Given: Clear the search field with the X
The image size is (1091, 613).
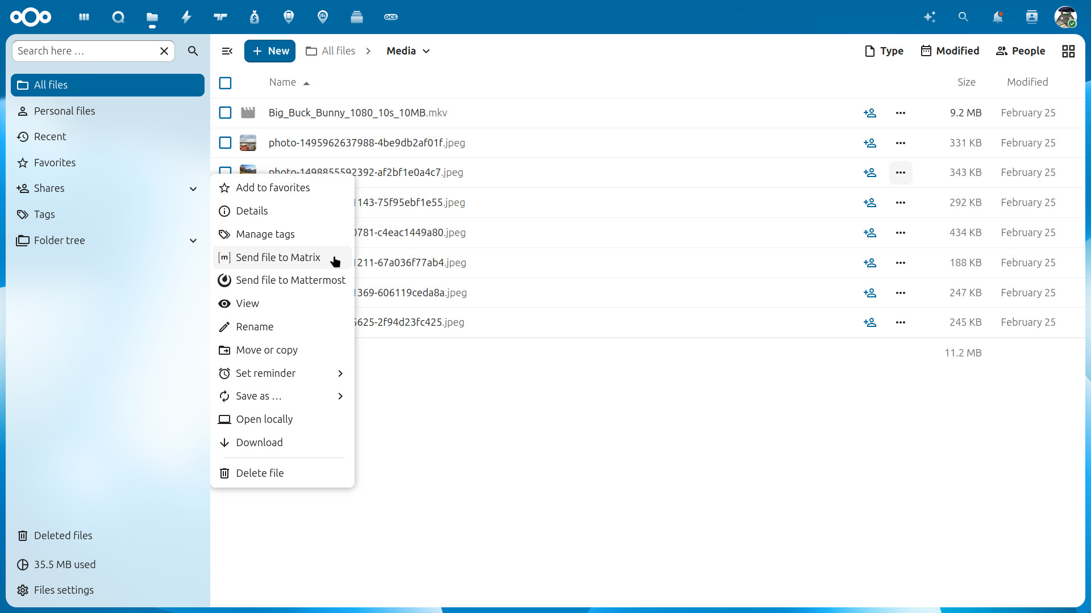Looking at the screenshot, I should pyautogui.click(x=164, y=51).
